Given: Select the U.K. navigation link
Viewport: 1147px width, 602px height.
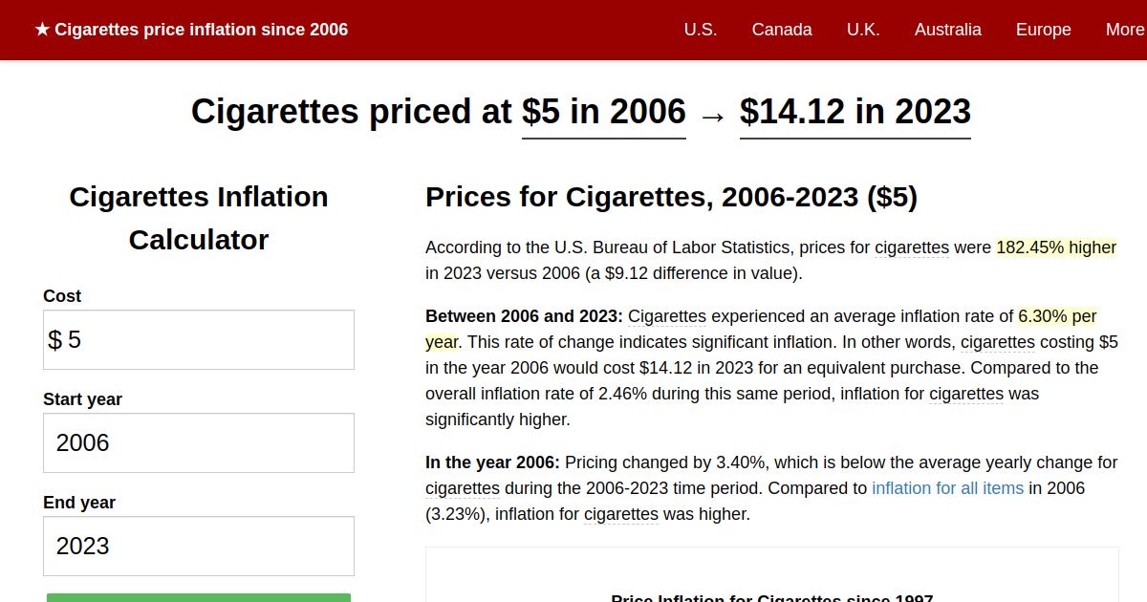Looking at the screenshot, I should point(863,30).
